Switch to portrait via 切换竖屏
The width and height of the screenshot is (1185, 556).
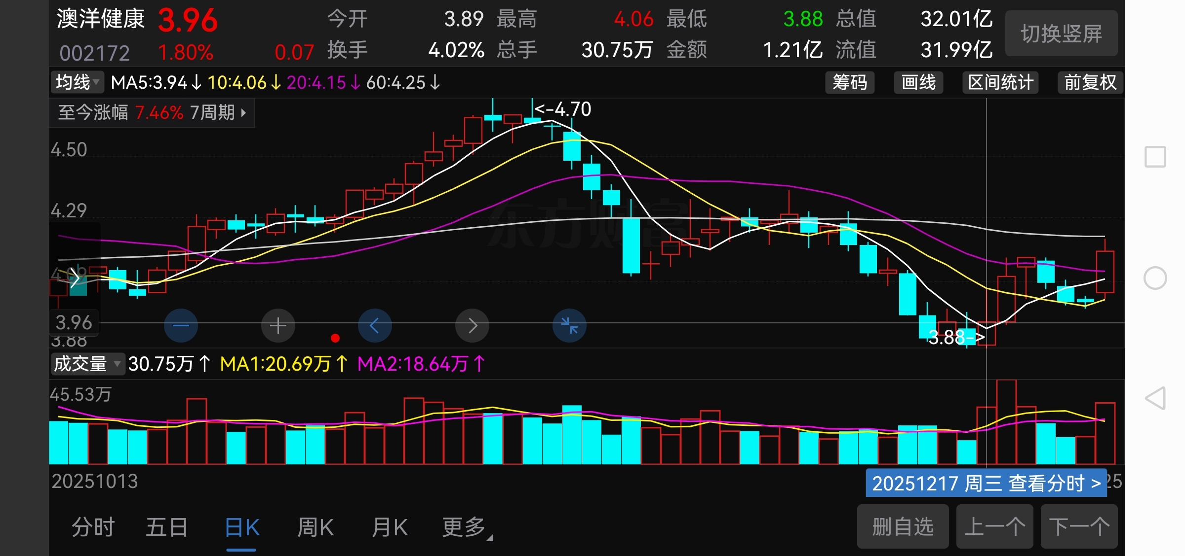pos(1061,34)
